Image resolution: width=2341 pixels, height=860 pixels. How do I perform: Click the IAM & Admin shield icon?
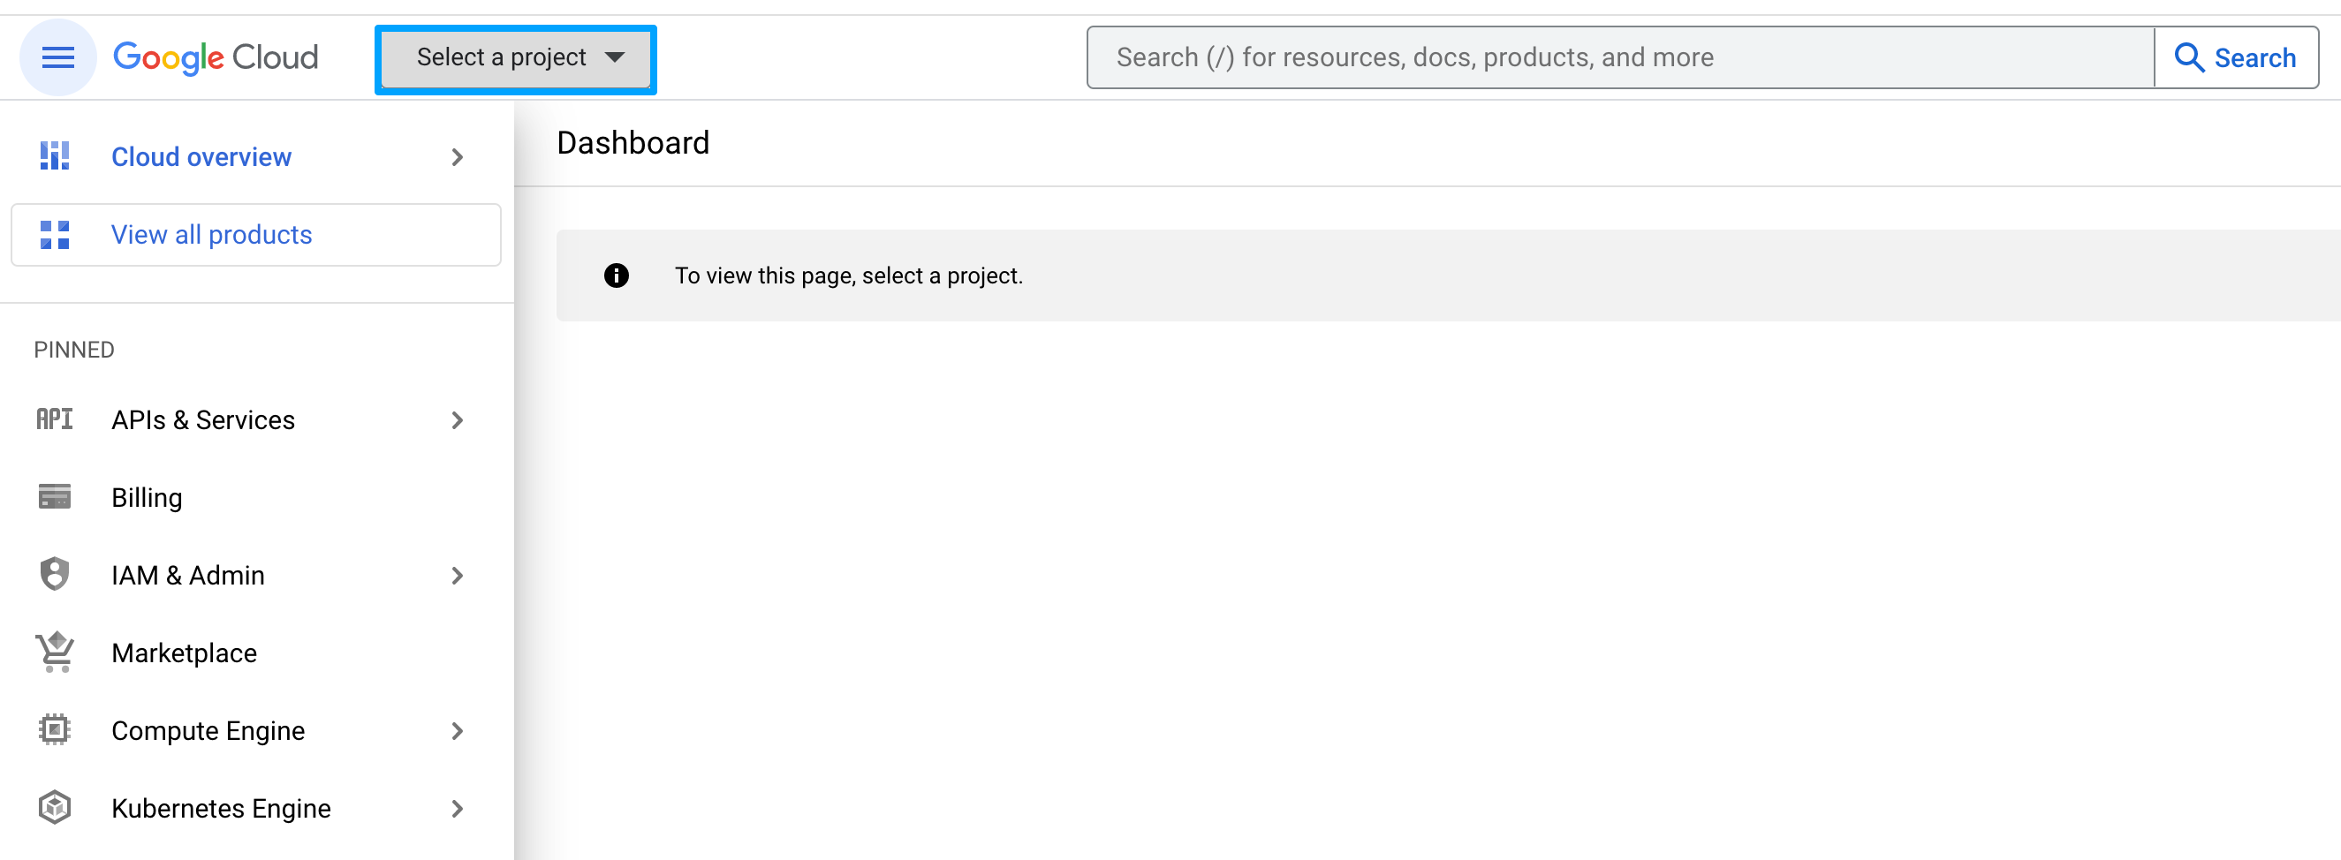(55, 575)
